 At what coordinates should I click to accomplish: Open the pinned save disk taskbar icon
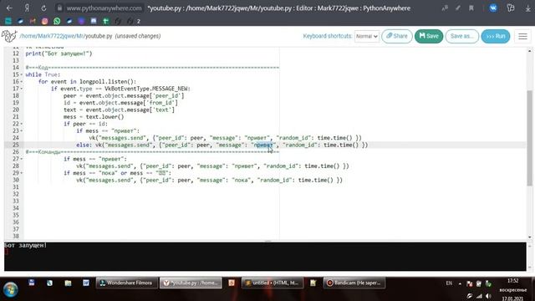point(32,283)
